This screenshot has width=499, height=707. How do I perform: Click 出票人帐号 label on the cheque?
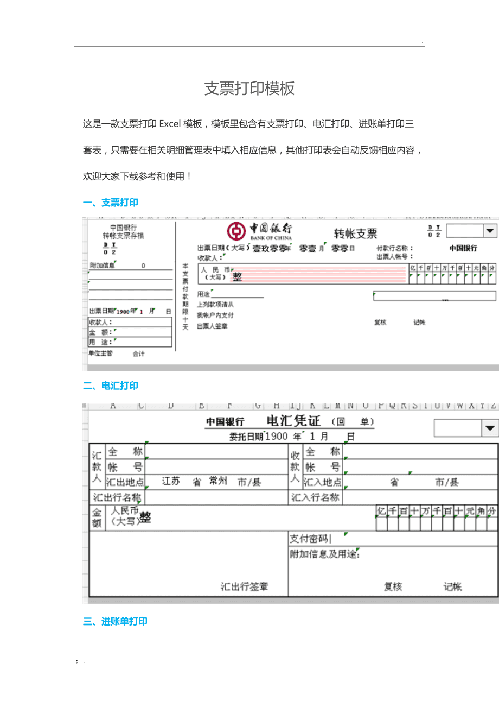(x=394, y=256)
